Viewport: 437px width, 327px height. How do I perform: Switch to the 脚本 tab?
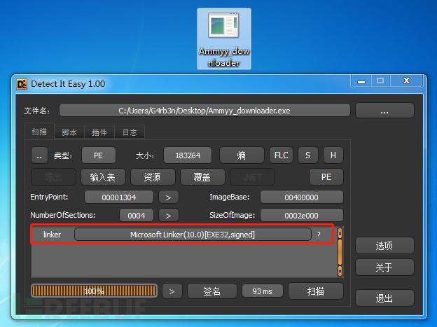pos(69,132)
